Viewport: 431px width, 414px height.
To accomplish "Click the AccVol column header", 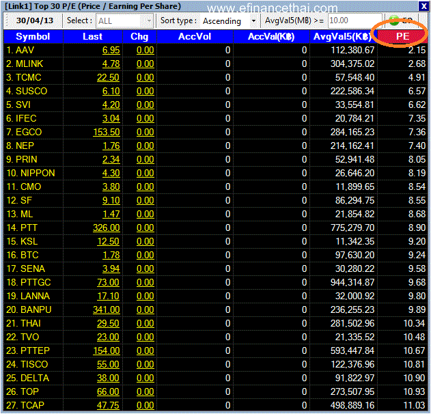I will tap(195, 37).
